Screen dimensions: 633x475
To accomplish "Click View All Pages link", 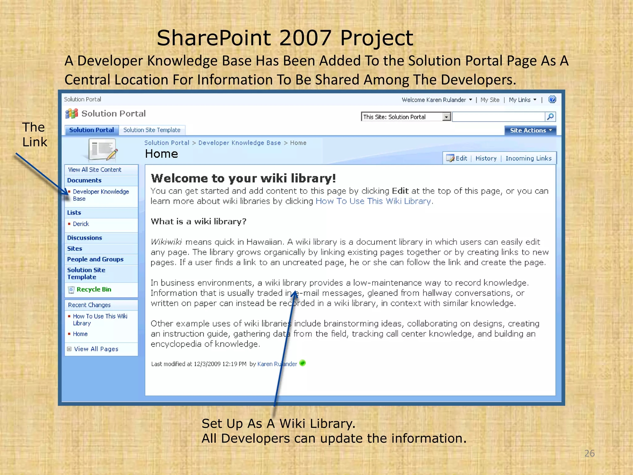I will [x=96, y=349].
